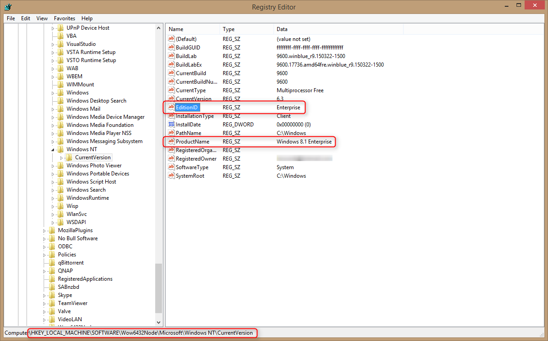548x341 pixels.
Task: Click the folder icon beside Windows Mail
Action: tap(61, 109)
